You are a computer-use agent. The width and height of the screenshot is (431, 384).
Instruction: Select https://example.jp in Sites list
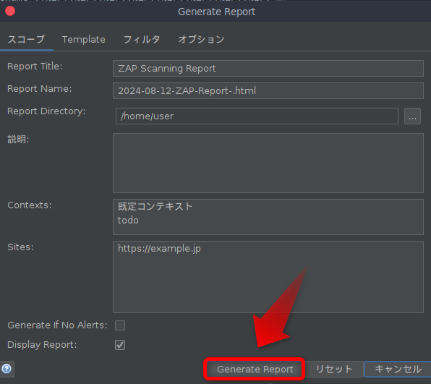[x=159, y=249]
